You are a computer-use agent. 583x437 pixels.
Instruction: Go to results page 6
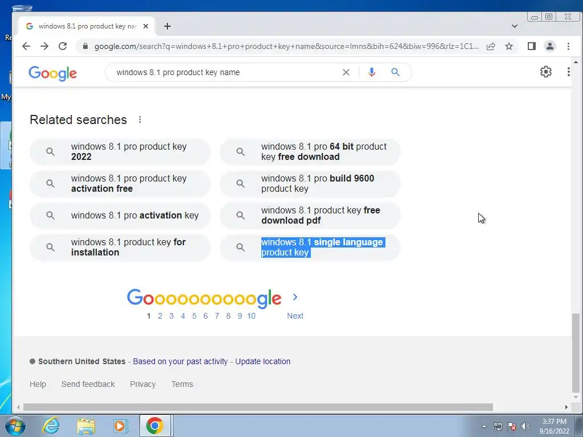click(x=206, y=316)
